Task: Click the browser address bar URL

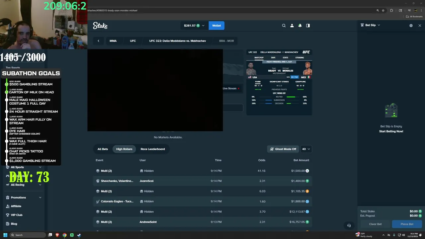Action: coord(113,10)
